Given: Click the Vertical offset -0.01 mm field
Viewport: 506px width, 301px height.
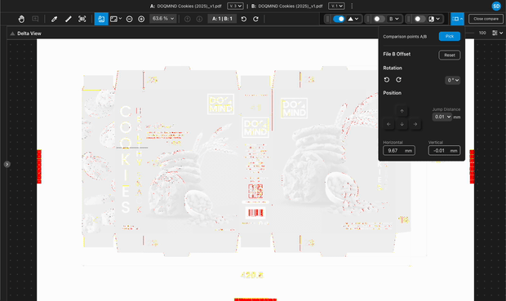Looking at the screenshot, I should pyautogui.click(x=444, y=150).
